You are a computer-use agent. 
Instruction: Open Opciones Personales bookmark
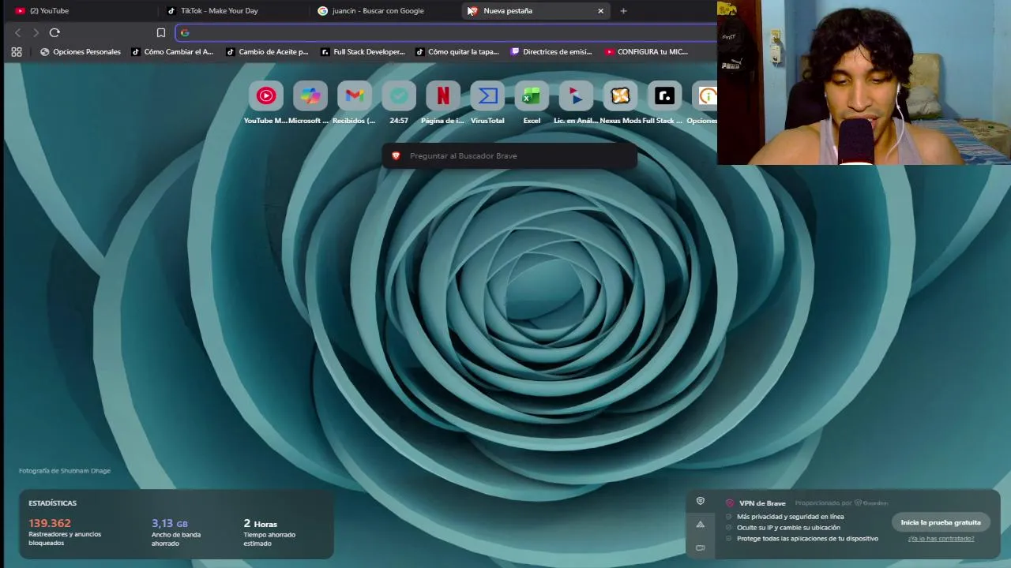pyautogui.click(x=81, y=52)
